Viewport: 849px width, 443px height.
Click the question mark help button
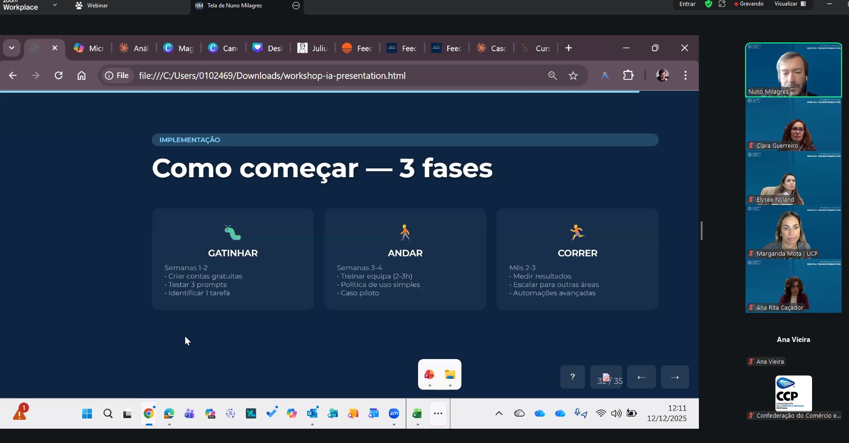[572, 377]
